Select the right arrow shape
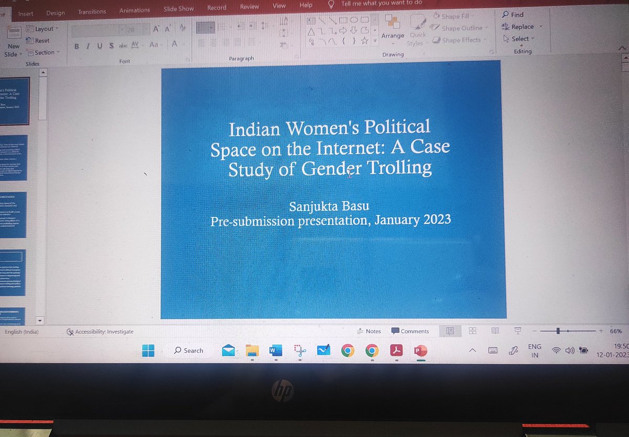This screenshot has width=629, height=437. tap(343, 31)
